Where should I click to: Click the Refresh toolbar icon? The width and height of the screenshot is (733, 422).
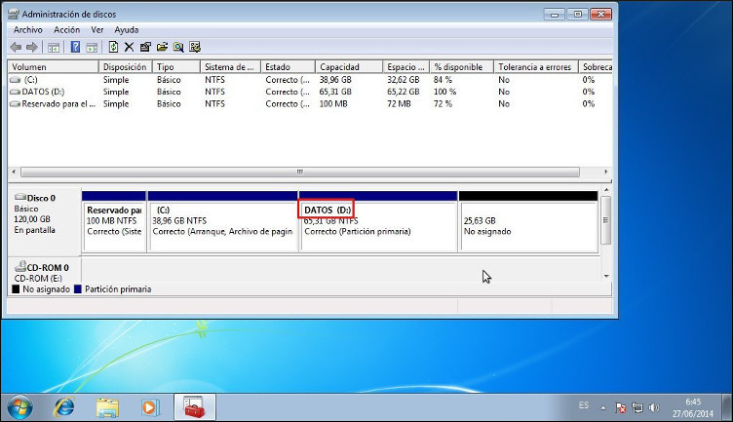point(113,47)
